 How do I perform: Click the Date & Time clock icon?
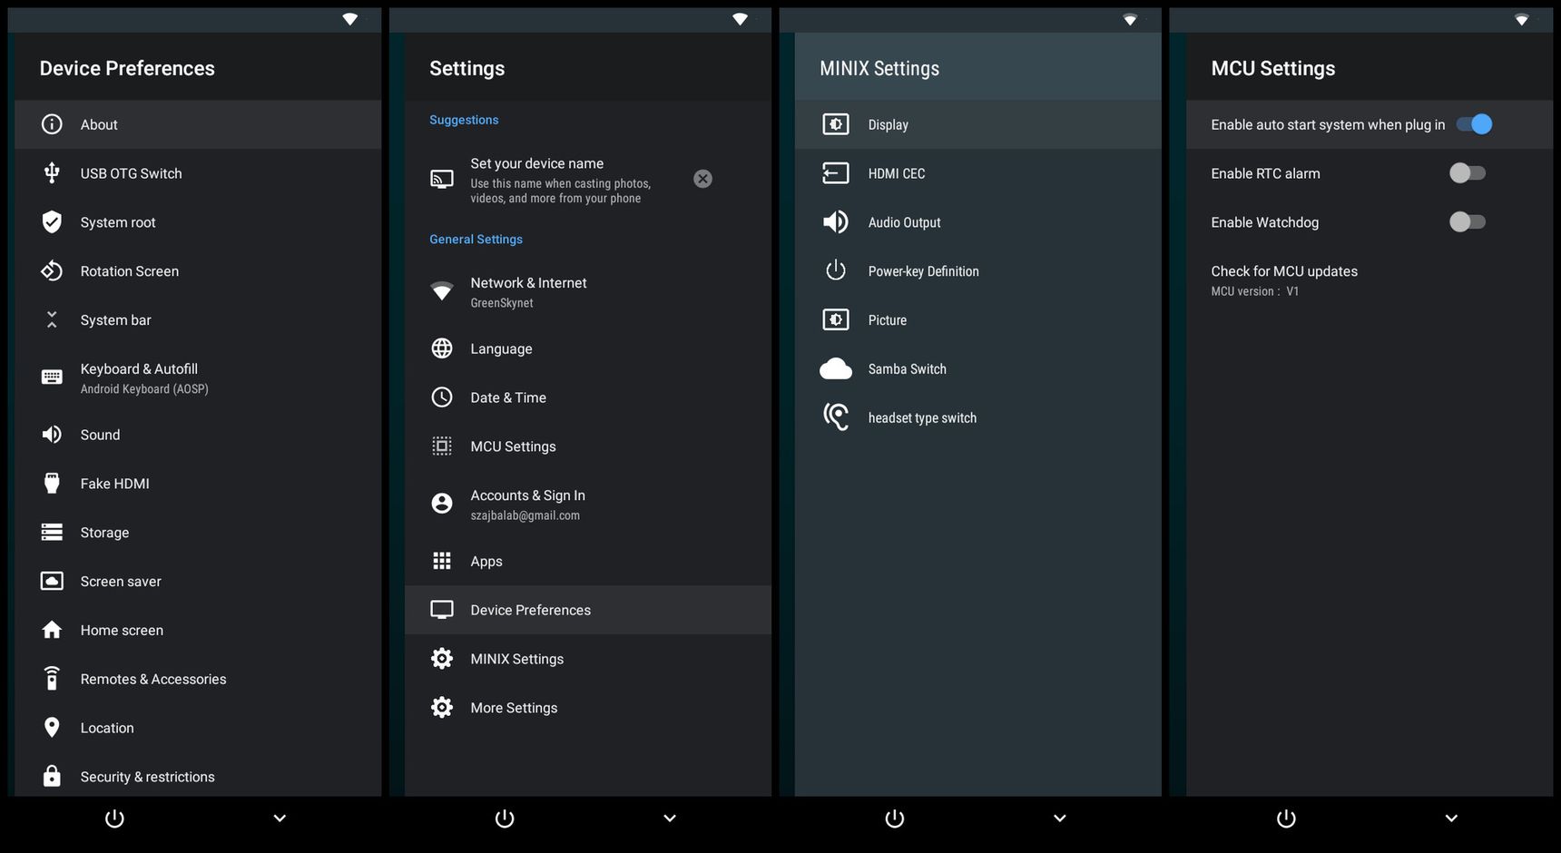click(x=442, y=397)
